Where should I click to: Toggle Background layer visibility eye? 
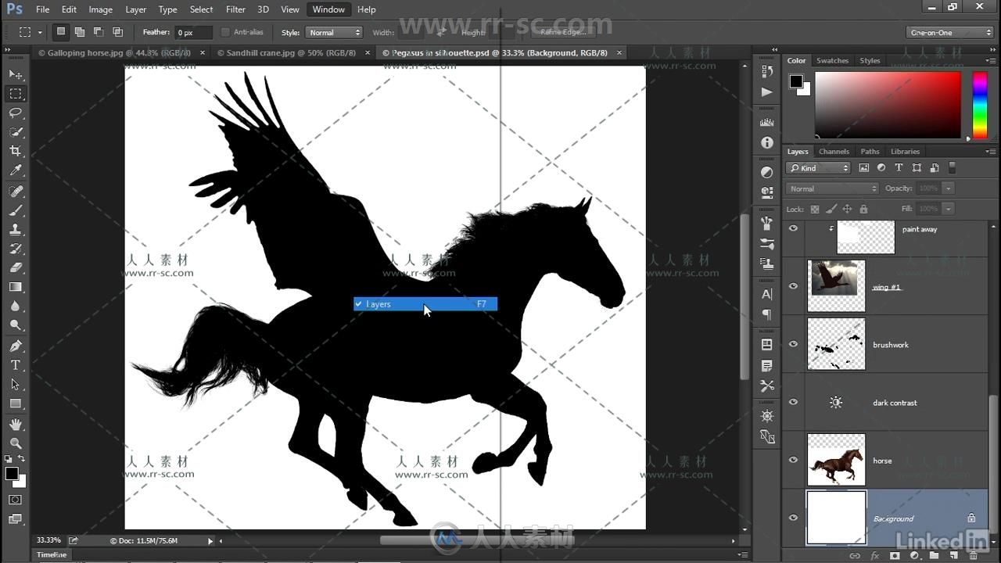(x=793, y=518)
